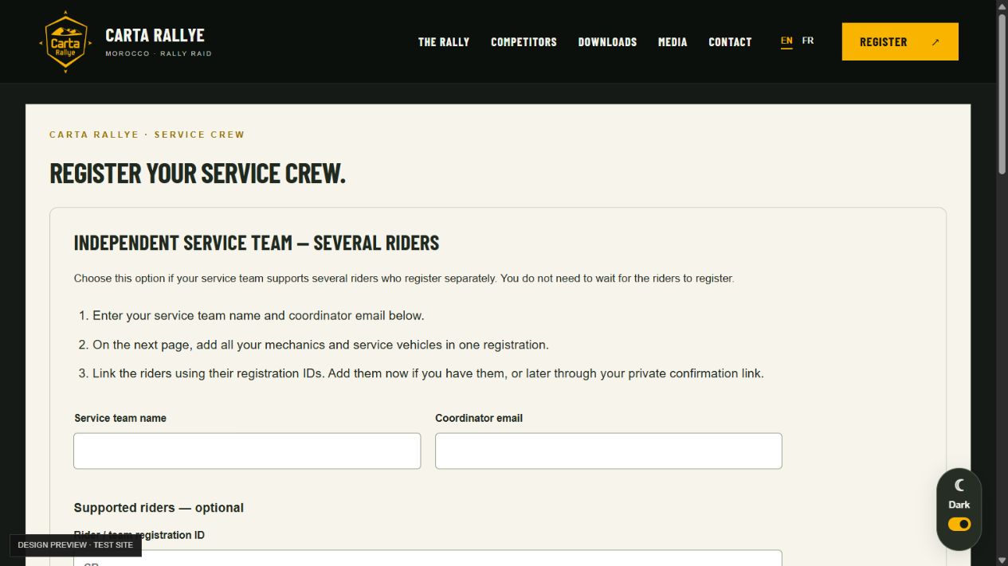
Task: Click the Carta Rallye site title
Action: point(155,35)
